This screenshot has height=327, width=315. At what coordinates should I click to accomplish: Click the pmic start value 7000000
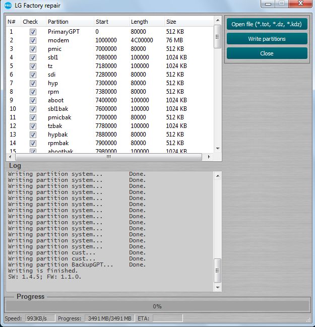pyautogui.click(x=106, y=49)
